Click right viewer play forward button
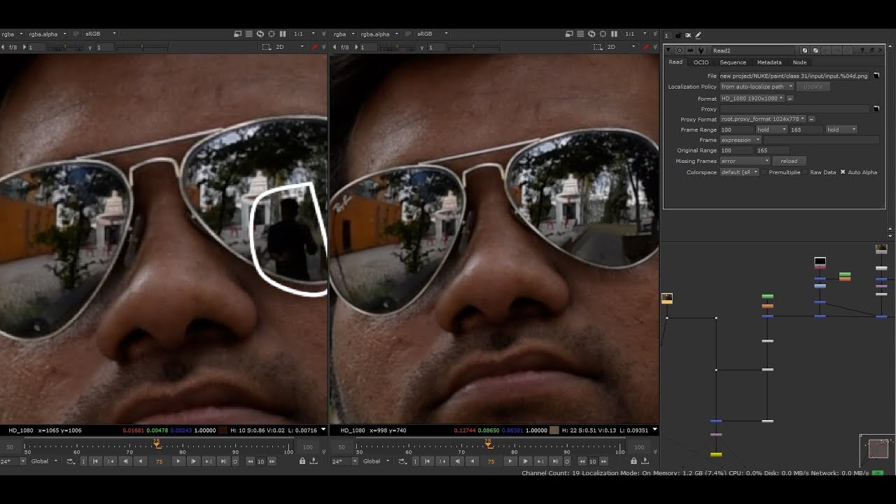The image size is (896, 504). coord(510,461)
